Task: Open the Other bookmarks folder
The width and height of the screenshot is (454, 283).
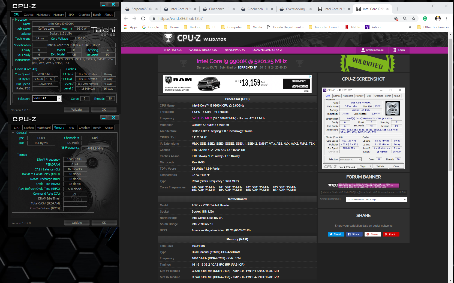Action: 433,27
